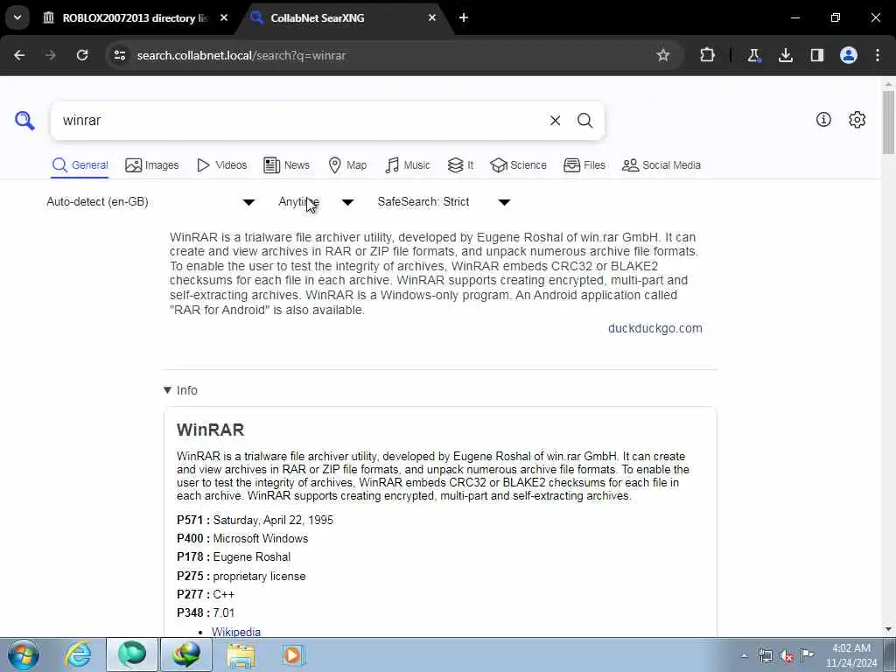Toggle the browser side panel

(x=817, y=55)
